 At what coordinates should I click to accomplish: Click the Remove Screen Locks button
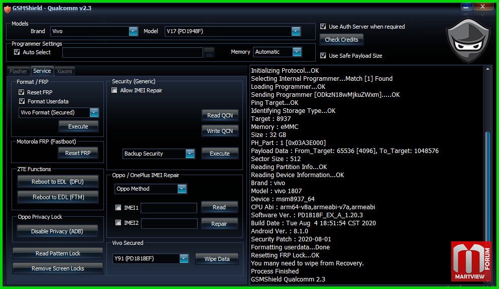[58, 268]
